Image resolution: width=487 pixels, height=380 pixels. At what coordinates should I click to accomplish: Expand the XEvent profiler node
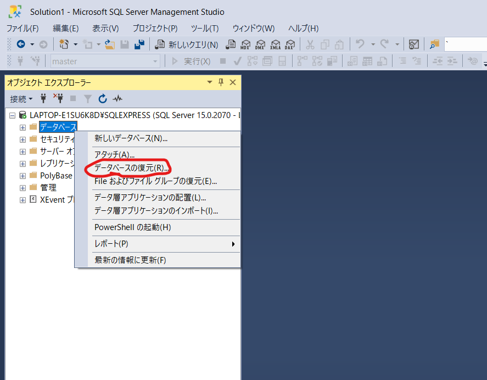tap(23, 200)
